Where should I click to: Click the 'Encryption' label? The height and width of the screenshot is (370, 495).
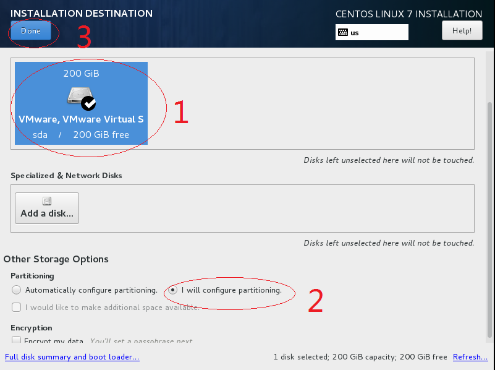32,328
